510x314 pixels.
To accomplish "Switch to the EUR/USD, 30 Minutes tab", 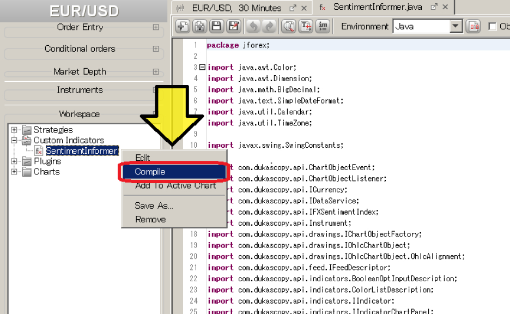I will click(x=236, y=8).
